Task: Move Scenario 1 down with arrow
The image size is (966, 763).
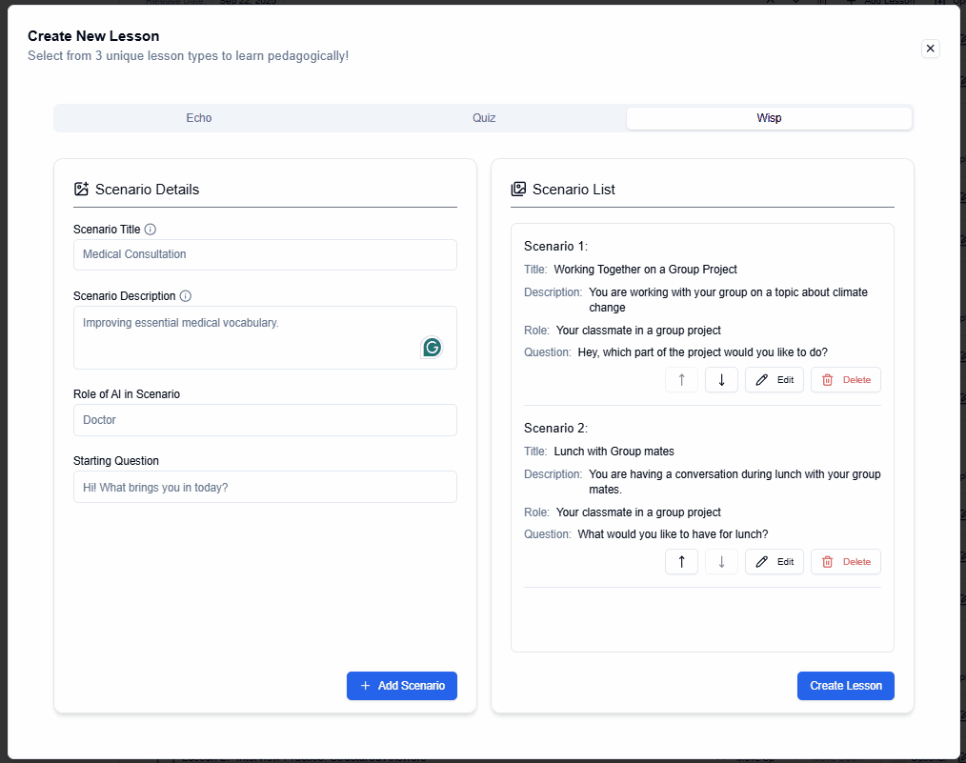Action: tap(721, 380)
